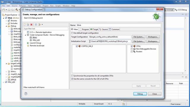Click the Debug button
Viewport: 190px width, 107px height.
140,94
